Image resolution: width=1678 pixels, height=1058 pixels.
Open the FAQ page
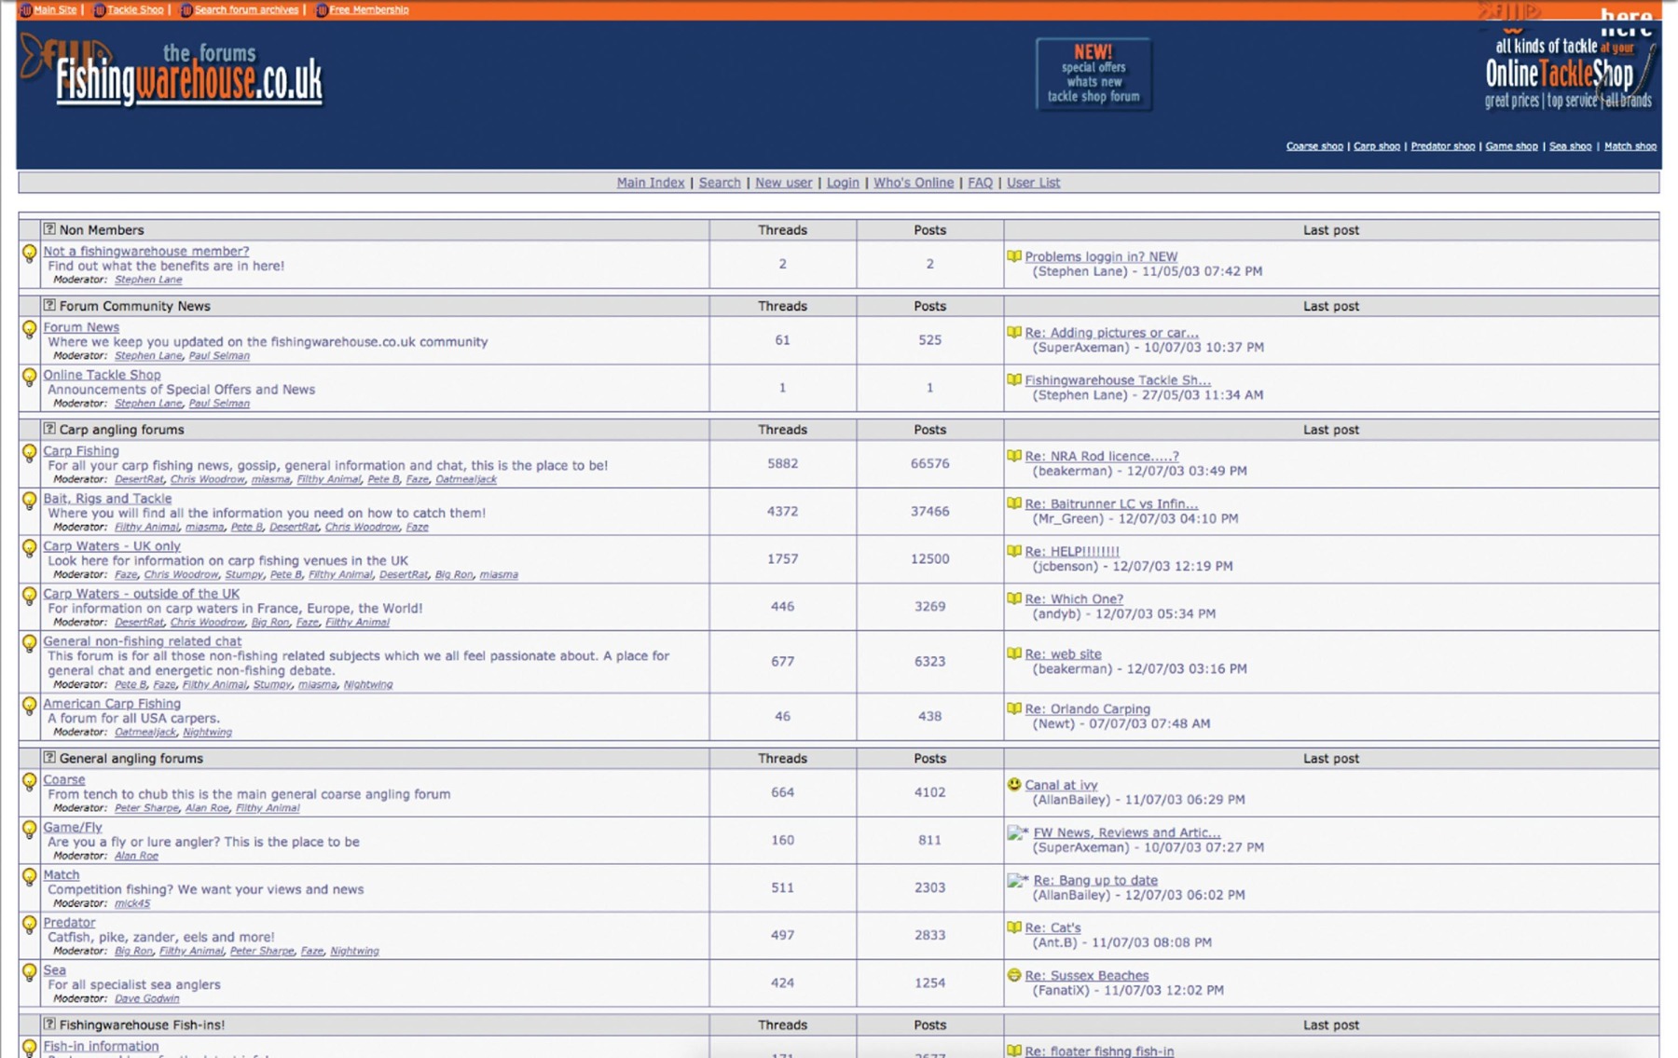click(x=980, y=183)
